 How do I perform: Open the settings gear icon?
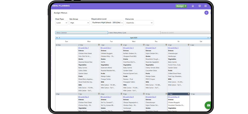coord(200,6)
